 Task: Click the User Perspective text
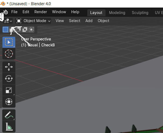pos(36,39)
